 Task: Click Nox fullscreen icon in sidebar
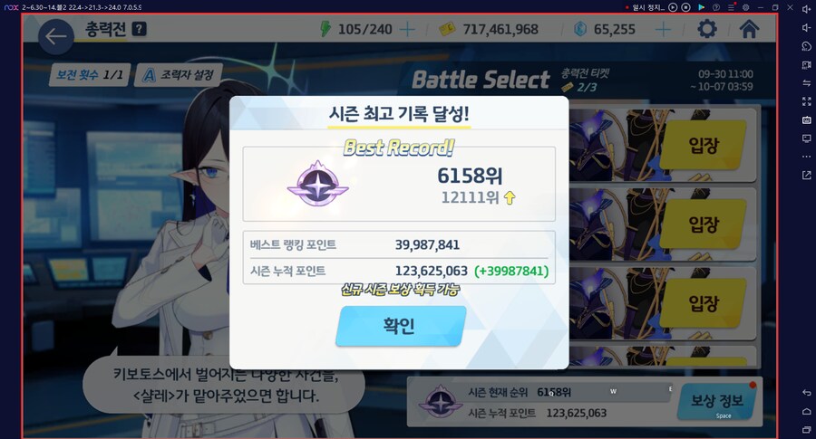click(x=806, y=101)
